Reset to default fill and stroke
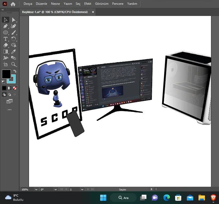The image size is (219, 204). [x=3, y=82]
